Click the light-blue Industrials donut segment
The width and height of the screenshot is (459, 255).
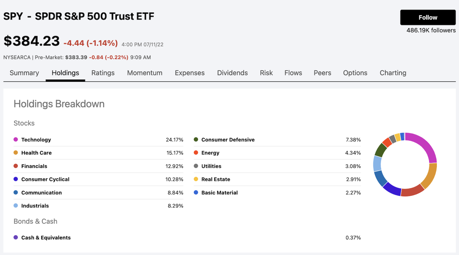click(377, 164)
